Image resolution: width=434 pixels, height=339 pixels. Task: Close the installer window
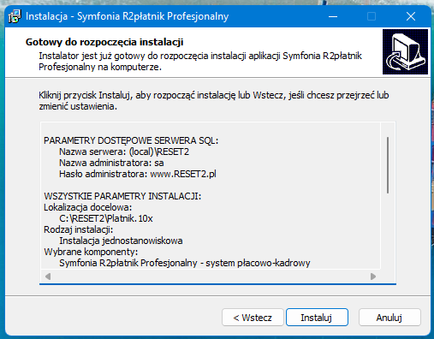(411, 16)
